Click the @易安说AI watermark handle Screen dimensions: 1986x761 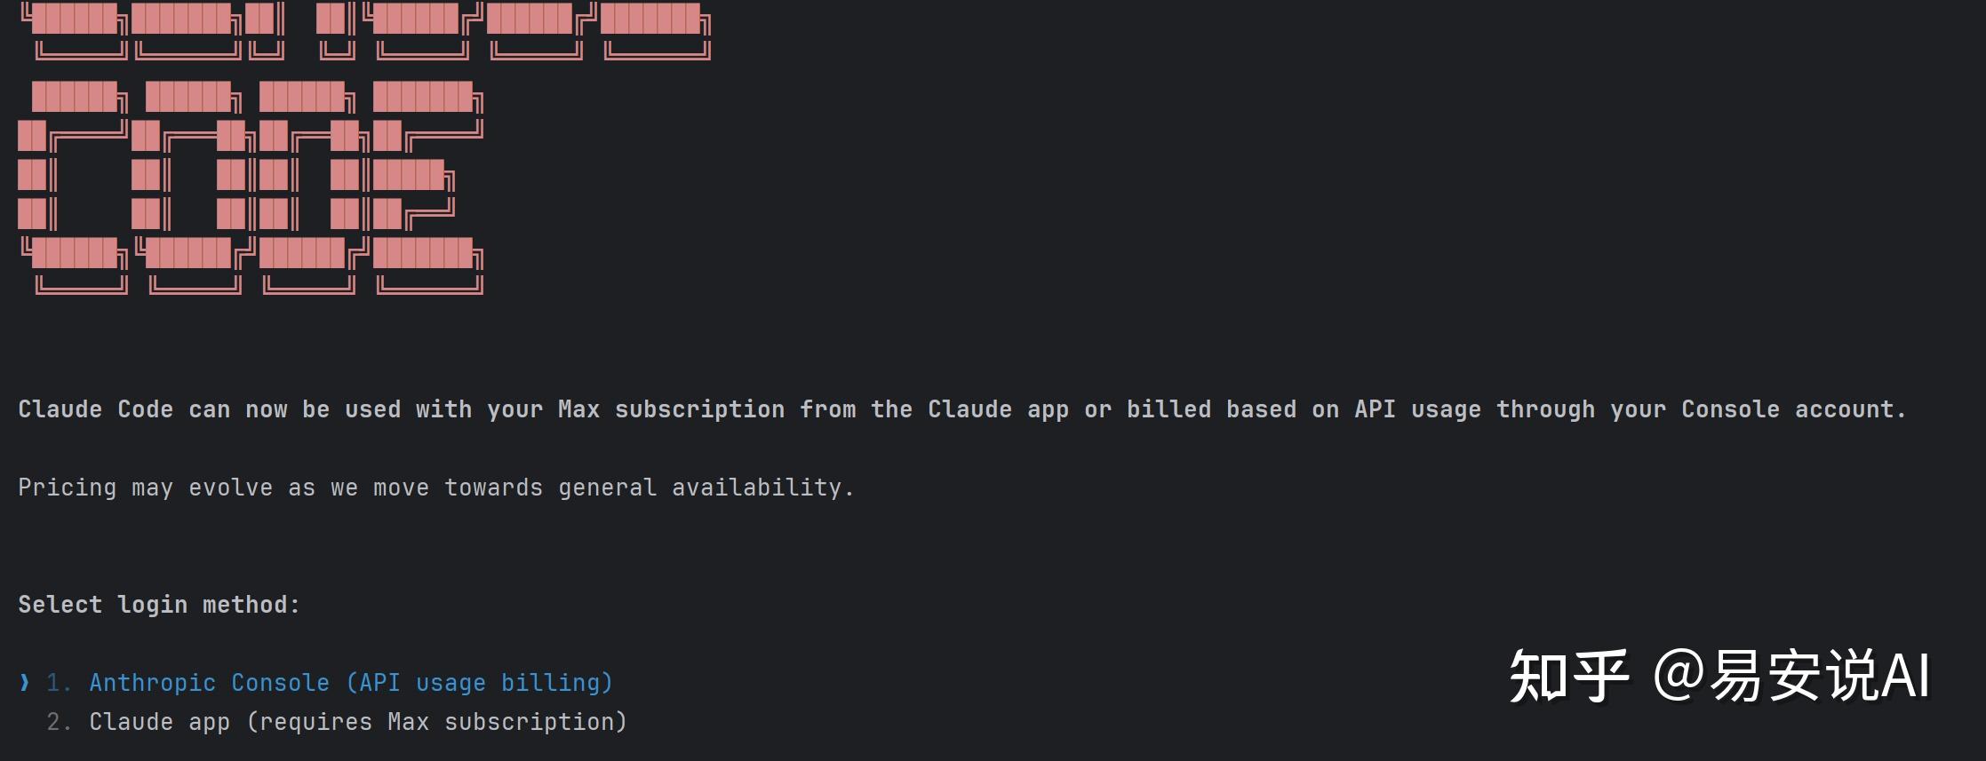1791,676
